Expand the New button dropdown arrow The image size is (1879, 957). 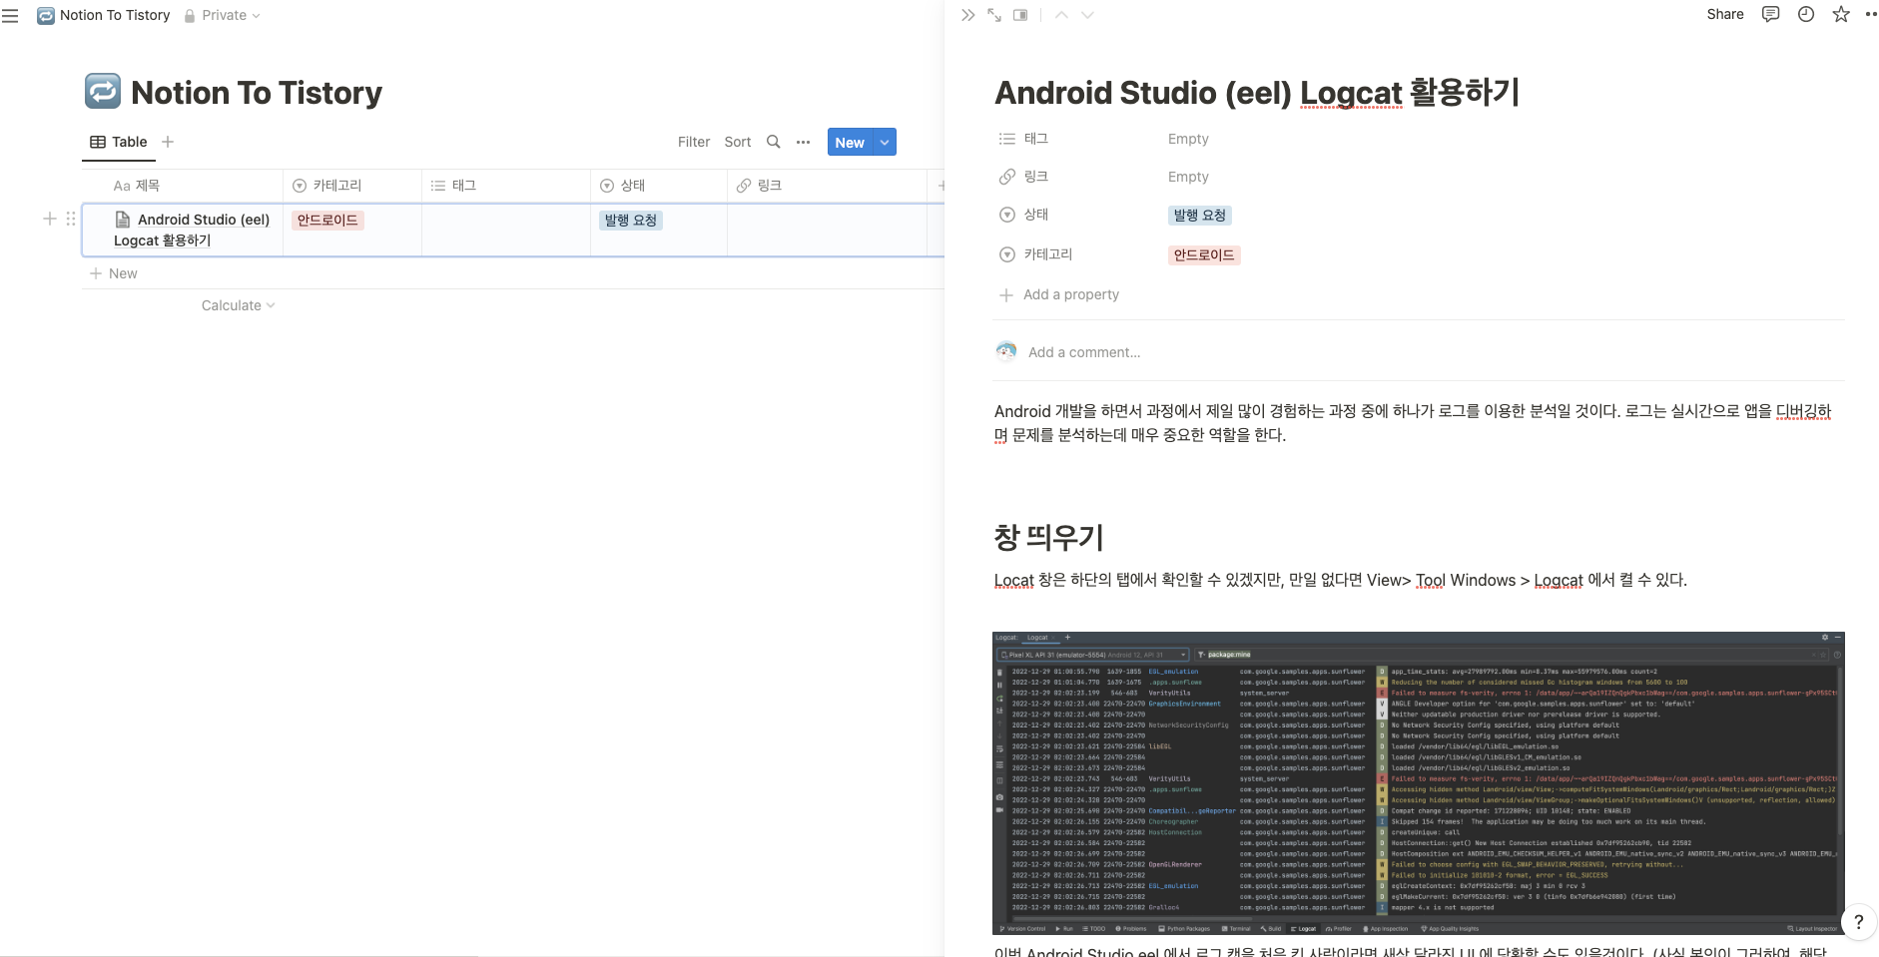[x=885, y=143]
